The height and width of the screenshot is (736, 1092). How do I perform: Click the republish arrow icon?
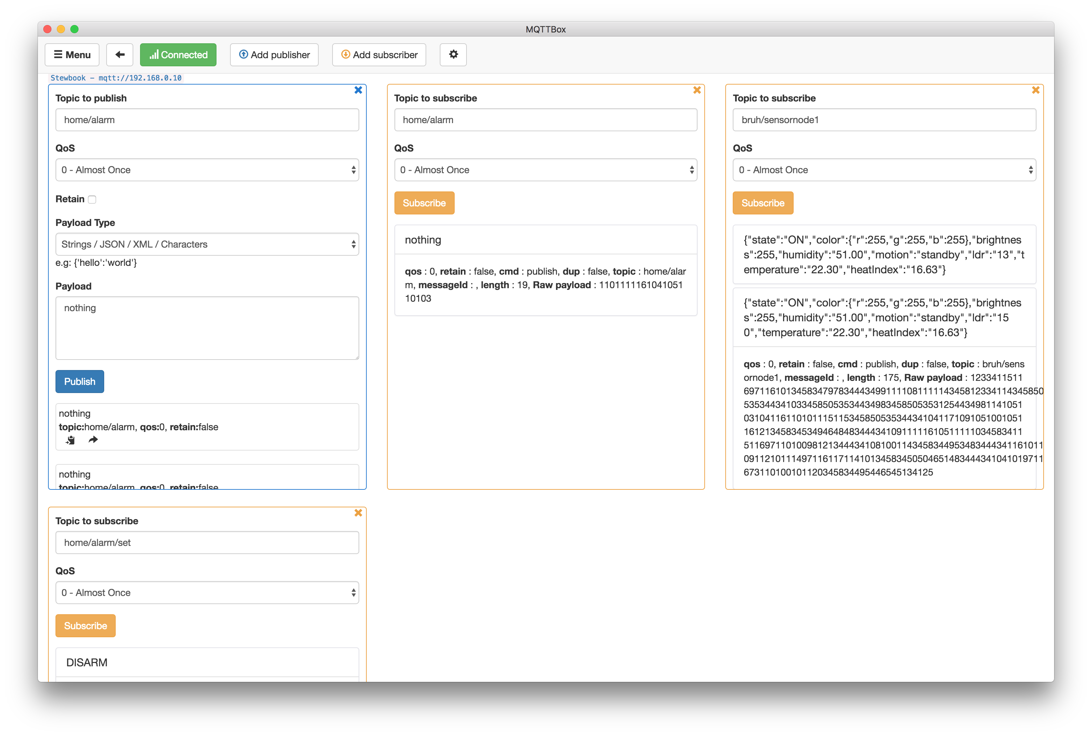tap(93, 440)
